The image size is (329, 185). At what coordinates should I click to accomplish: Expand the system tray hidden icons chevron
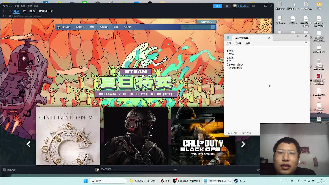point(281,181)
